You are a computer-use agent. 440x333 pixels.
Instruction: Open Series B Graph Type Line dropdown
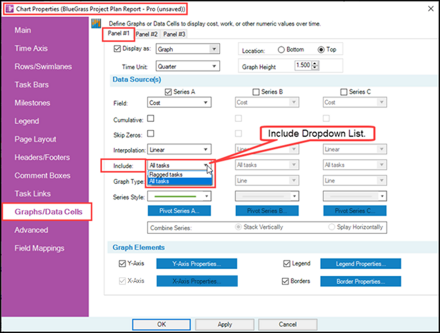267,180
